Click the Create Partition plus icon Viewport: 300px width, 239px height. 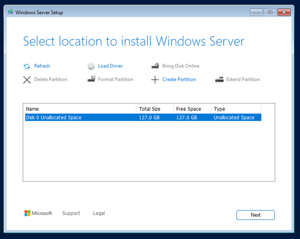pos(155,80)
